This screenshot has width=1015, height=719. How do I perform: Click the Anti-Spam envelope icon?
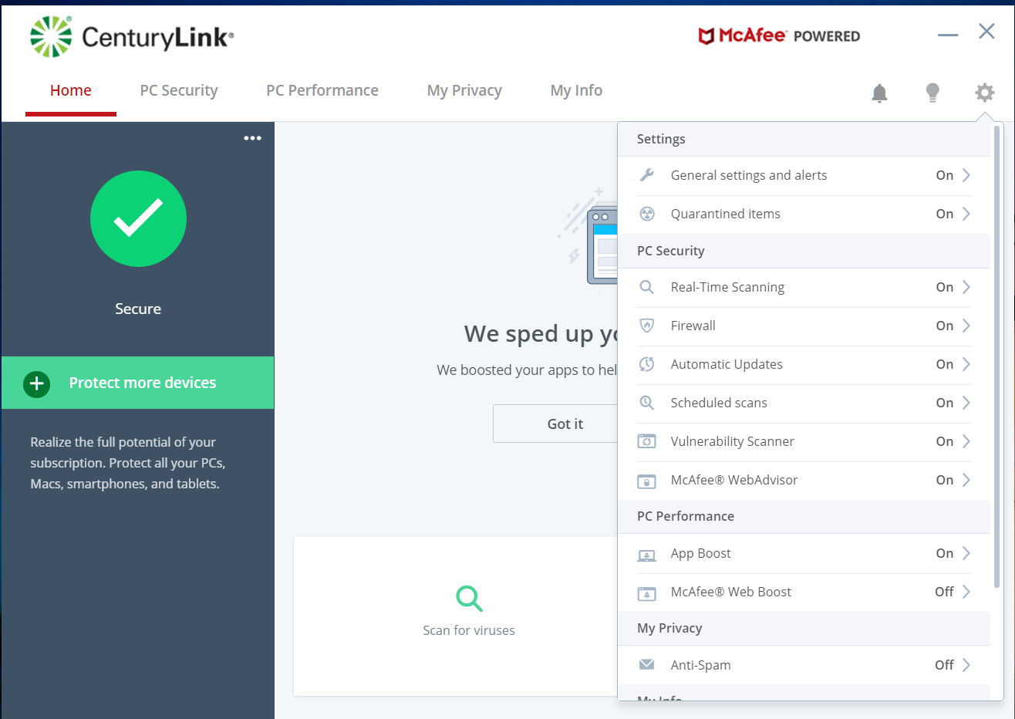(647, 665)
